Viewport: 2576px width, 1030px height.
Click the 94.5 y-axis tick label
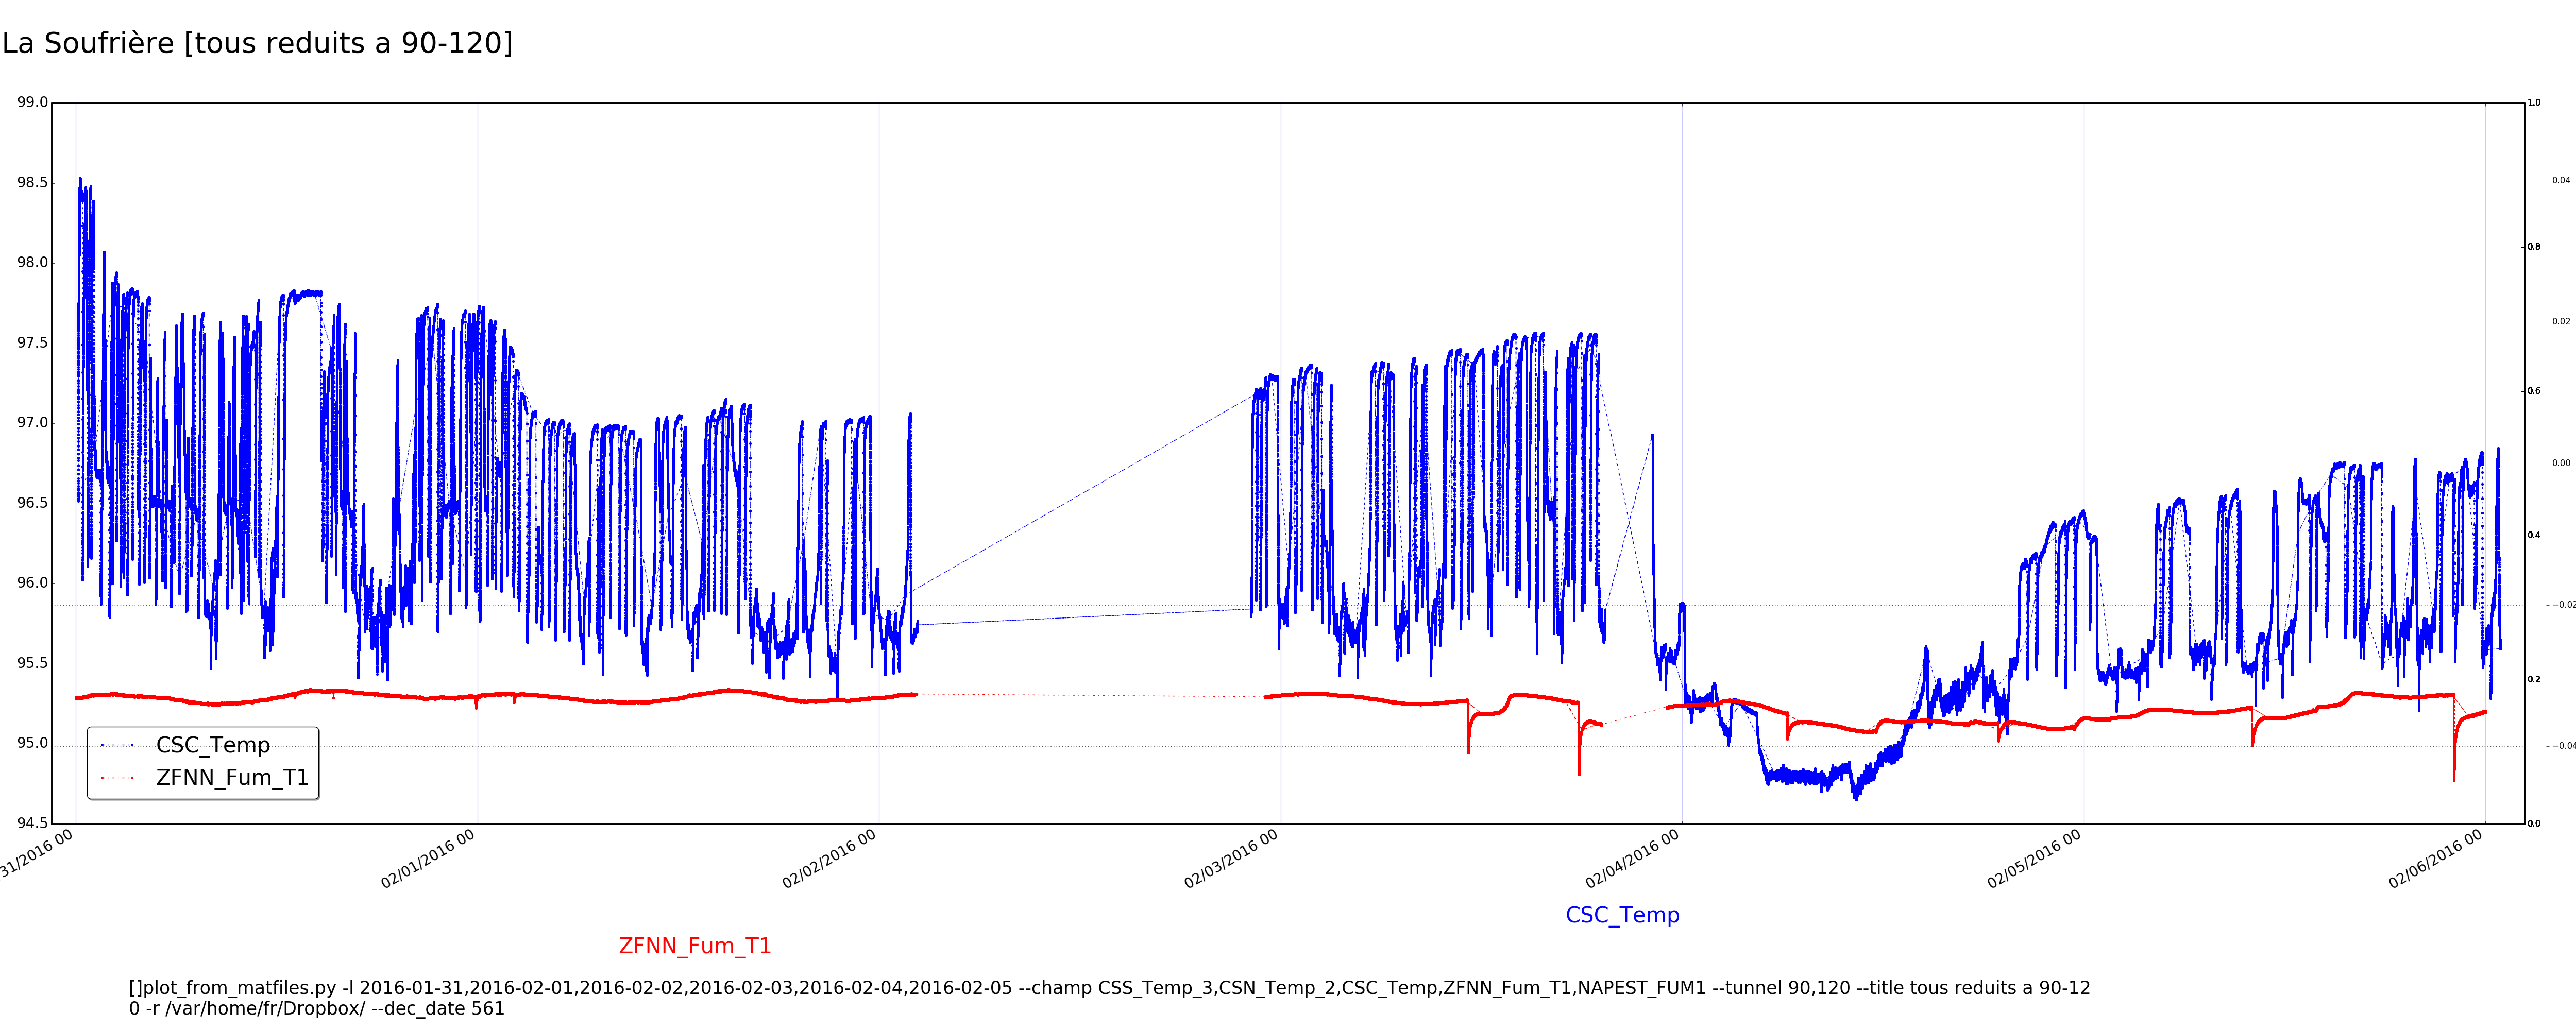(x=32, y=823)
